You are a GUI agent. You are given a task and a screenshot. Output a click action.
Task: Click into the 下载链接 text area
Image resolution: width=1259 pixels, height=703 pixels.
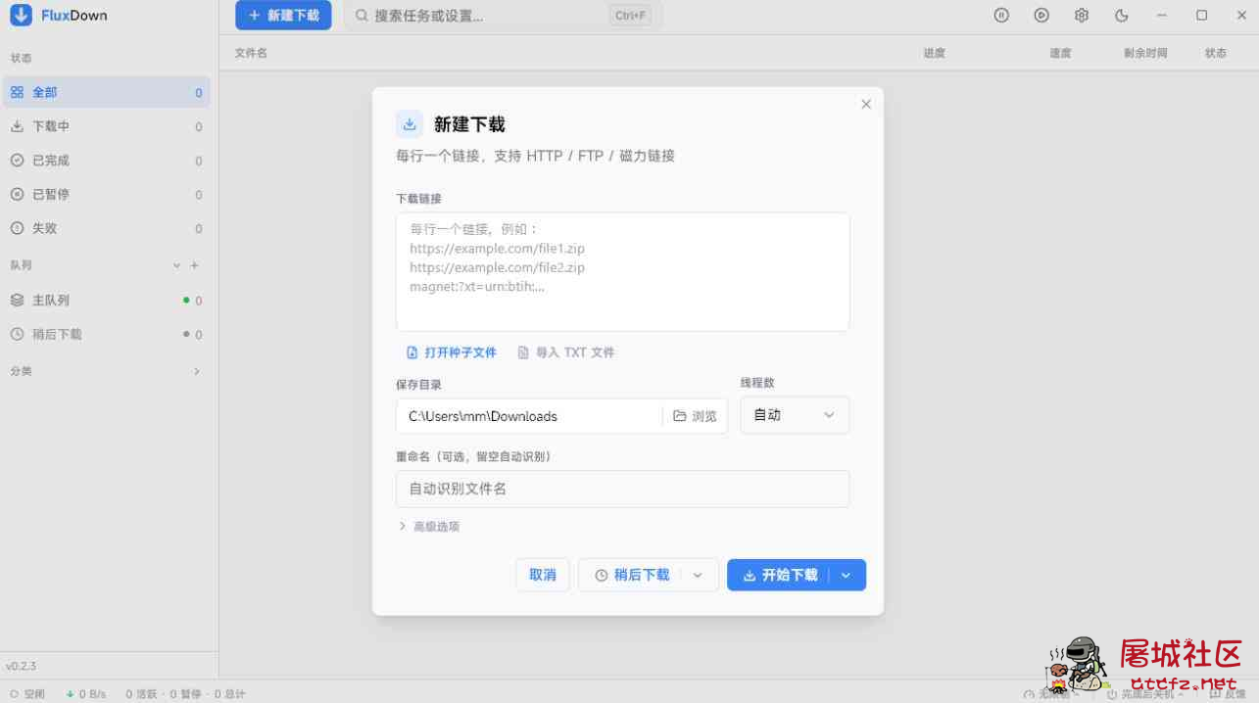click(x=622, y=271)
